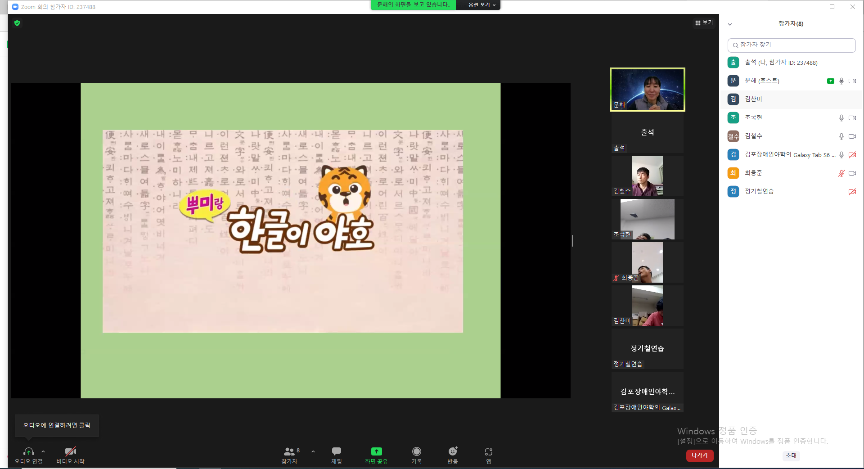Screen dimensions: 864x469
Task: Click 최용준's muted microphone icon
Action: [x=841, y=173]
